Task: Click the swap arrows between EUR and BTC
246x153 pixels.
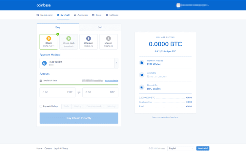Action: point(79,92)
